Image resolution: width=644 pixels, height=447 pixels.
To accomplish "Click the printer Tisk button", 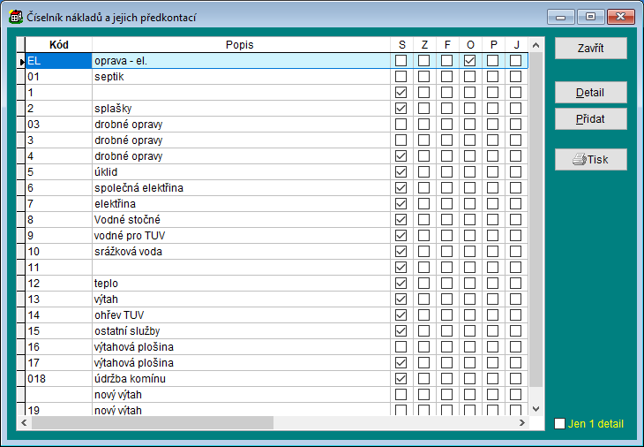I will tap(590, 159).
